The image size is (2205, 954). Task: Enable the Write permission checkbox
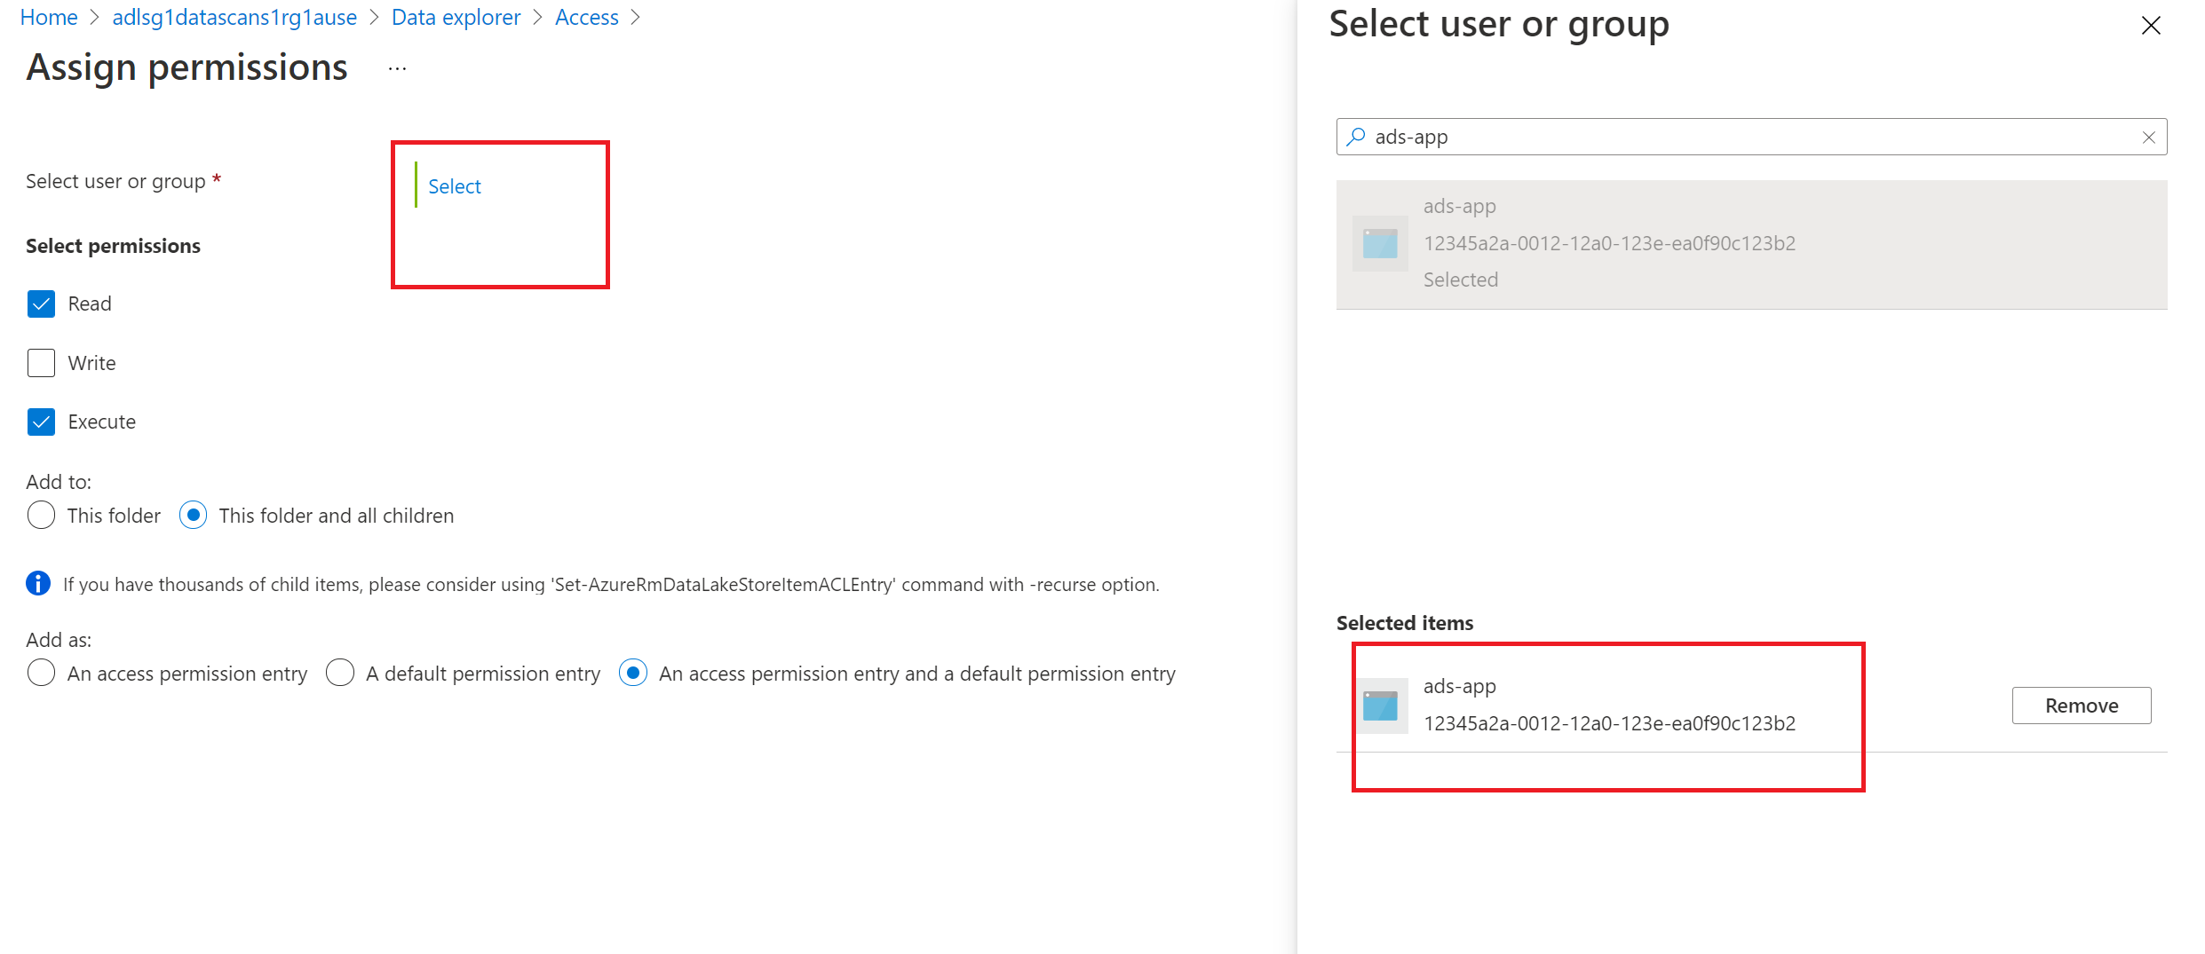tap(41, 363)
